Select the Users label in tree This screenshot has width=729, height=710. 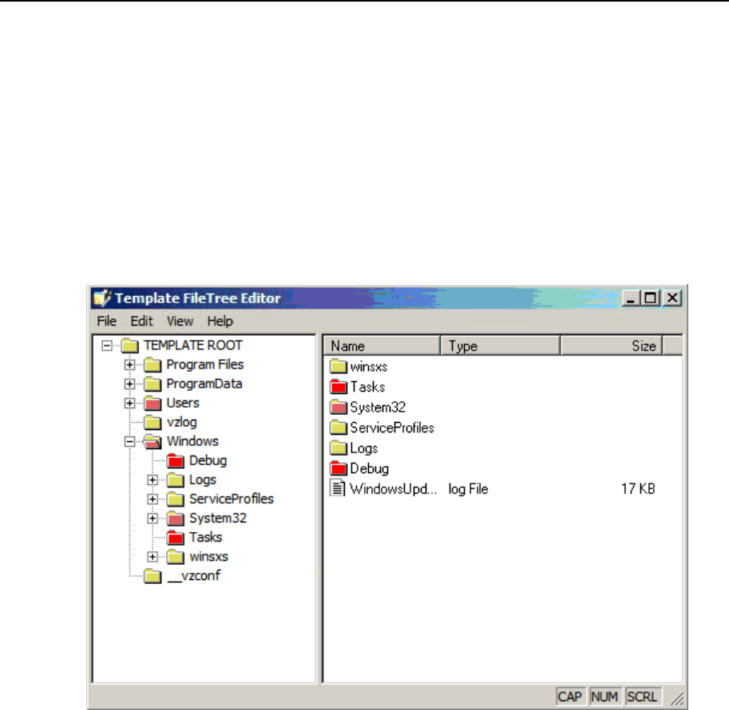tap(183, 403)
